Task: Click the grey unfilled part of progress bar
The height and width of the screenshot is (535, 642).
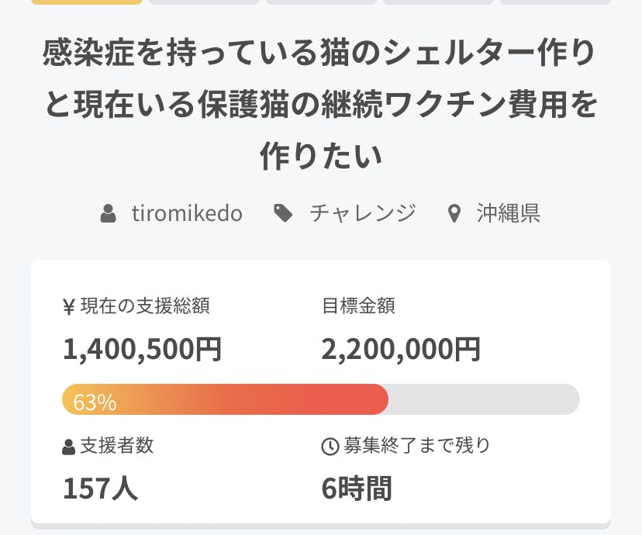Action: [x=485, y=399]
